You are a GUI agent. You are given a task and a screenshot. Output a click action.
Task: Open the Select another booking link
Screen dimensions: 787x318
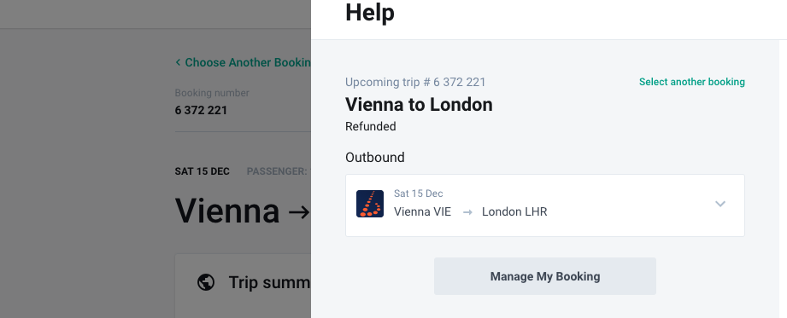pos(691,82)
